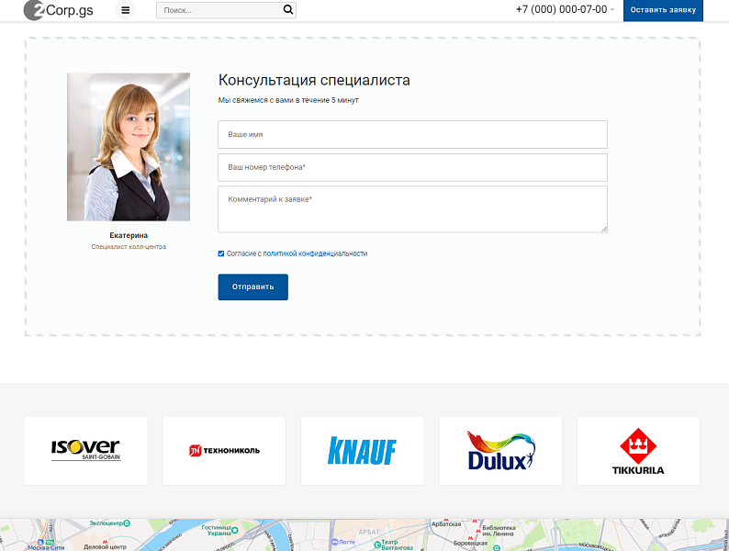Open the Isover Saint-Gobain brand logo
Viewport: 729px width, 551px height.
click(85, 450)
